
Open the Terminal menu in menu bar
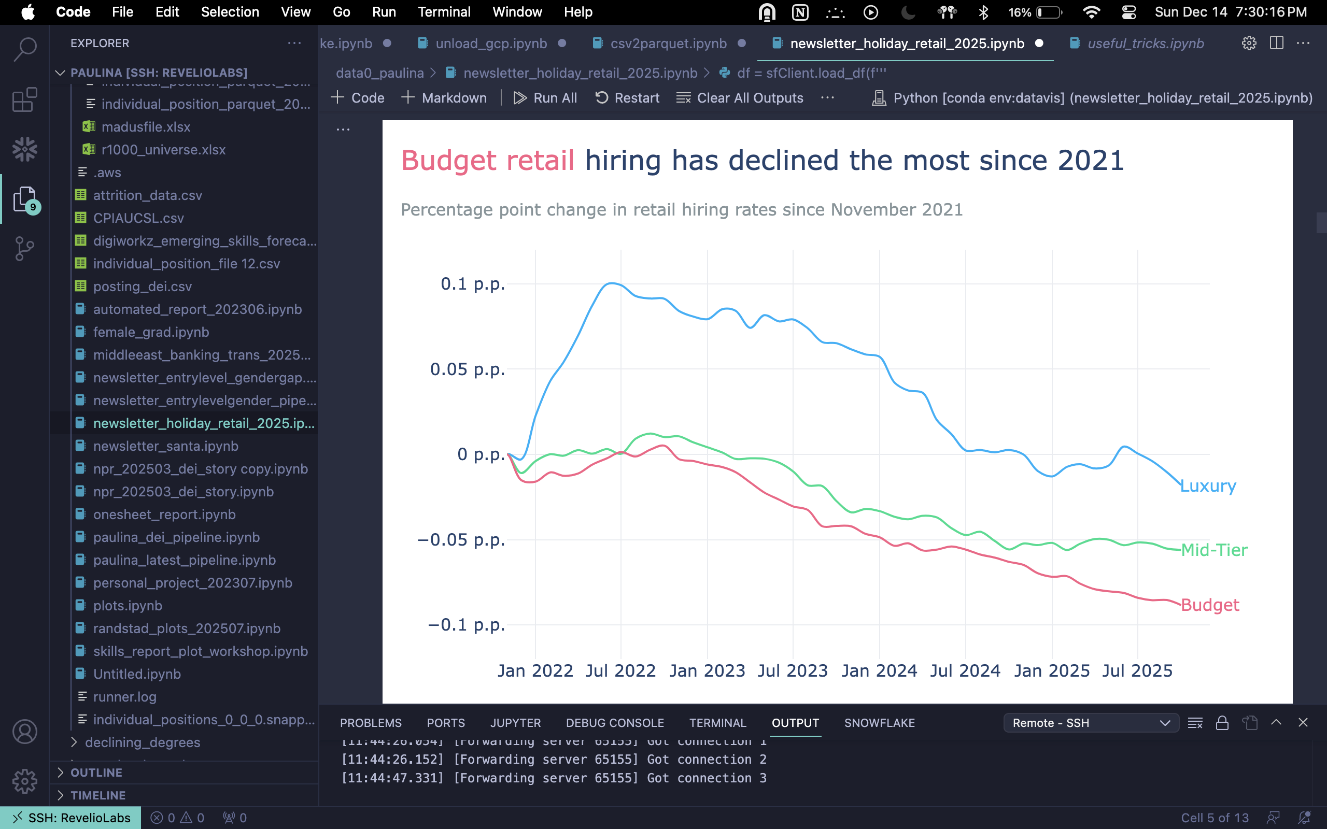coord(444,12)
